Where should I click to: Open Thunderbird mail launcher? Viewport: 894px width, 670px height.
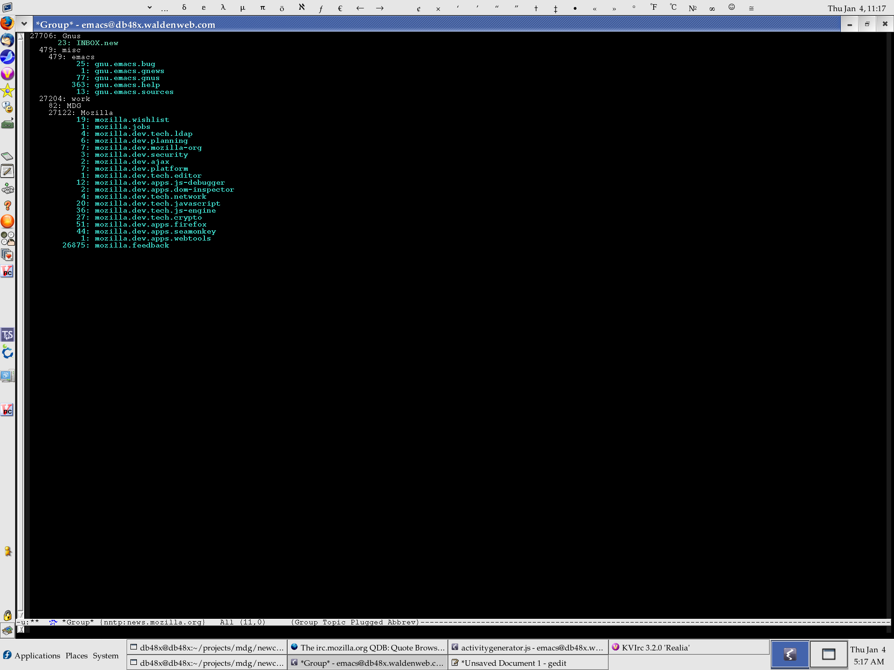coord(7,40)
